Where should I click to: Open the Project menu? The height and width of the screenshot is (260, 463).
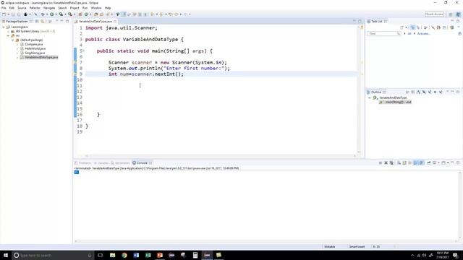[75, 8]
